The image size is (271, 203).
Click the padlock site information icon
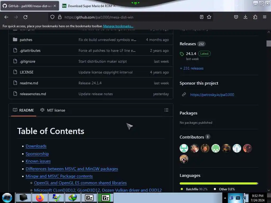point(60,17)
